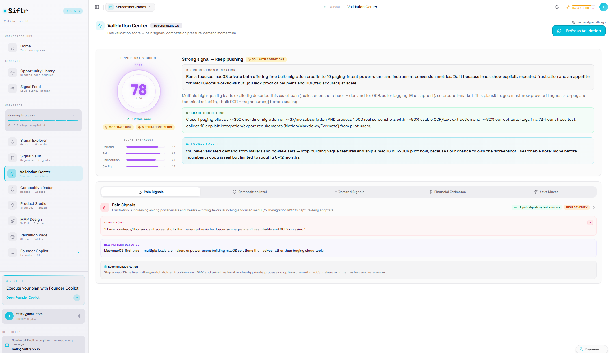Expand the Pain Signals chevron arrow
This screenshot has height=353, width=611.
point(594,207)
